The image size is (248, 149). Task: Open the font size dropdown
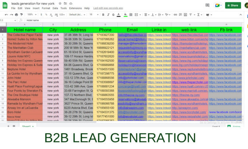pyautogui.click(x=92, y=15)
